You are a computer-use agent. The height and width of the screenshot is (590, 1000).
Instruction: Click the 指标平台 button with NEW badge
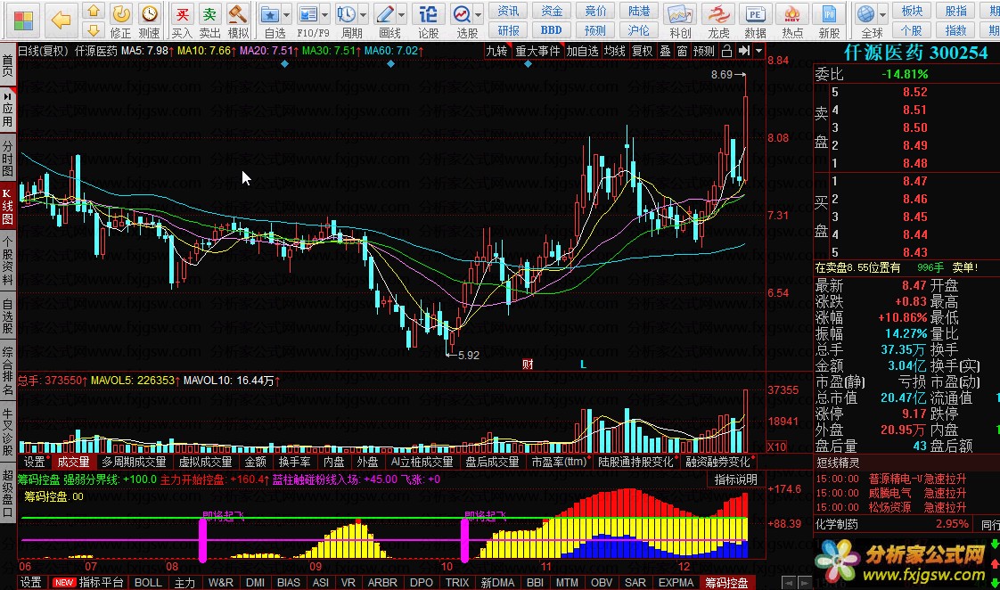88,582
